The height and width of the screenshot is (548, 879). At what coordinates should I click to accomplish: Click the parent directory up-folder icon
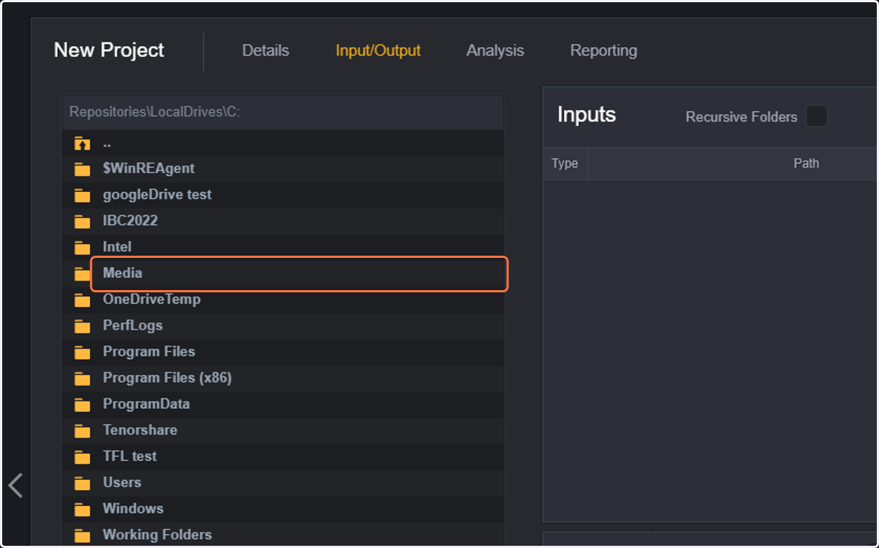click(82, 144)
